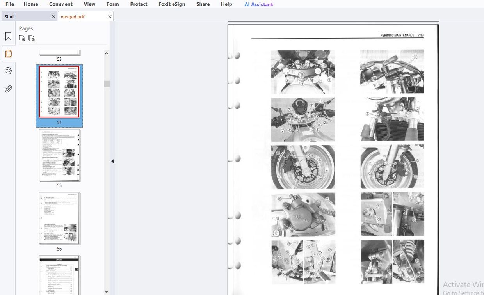484x295 pixels.
Task: Click the thumbnail panel scrollbar
Action: [106, 84]
